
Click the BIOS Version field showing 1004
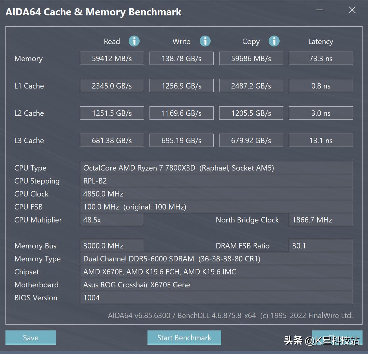coord(216,298)
